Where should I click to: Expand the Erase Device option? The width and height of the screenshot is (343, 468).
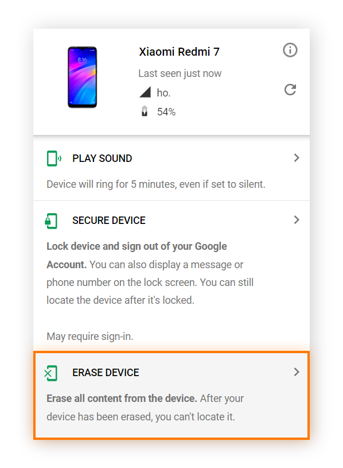[x=297, y=372]
